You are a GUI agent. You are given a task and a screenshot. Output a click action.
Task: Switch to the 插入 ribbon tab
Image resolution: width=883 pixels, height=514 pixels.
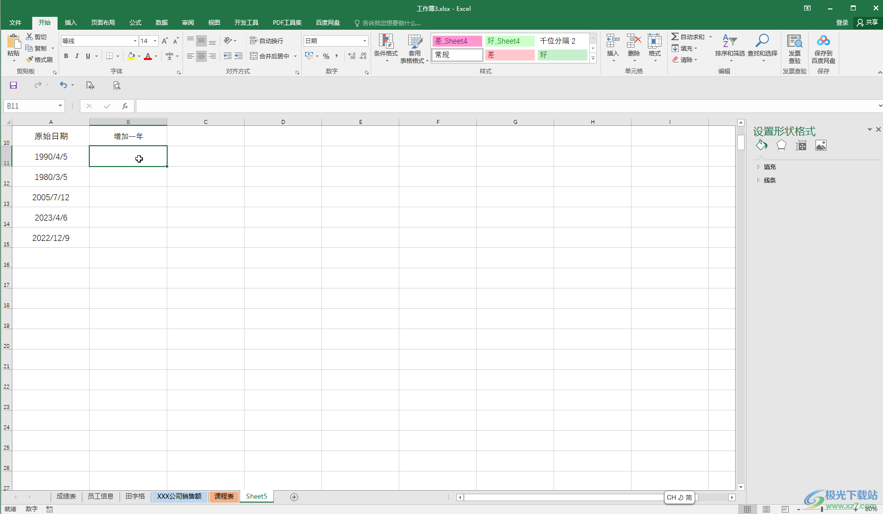coord(71,23)
